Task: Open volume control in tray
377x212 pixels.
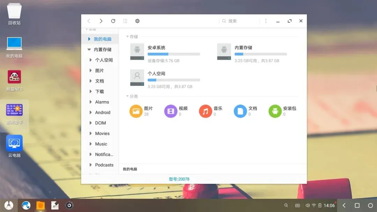Action: click(x=307, y=205)
